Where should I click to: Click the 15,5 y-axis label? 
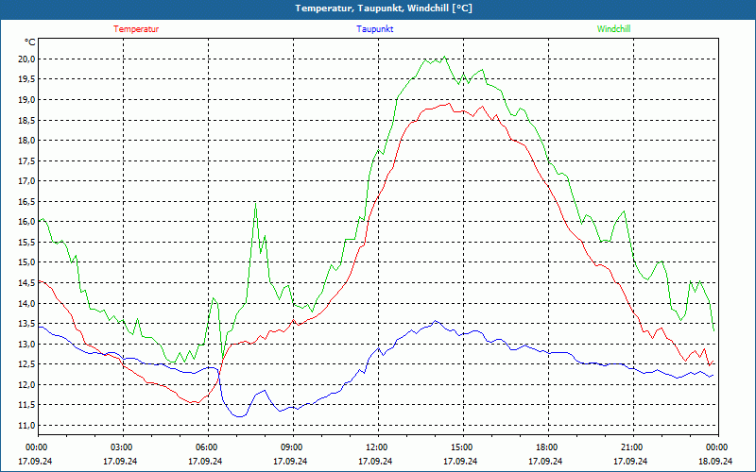[x=26, y=243]
